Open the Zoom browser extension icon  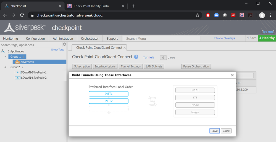217,15
